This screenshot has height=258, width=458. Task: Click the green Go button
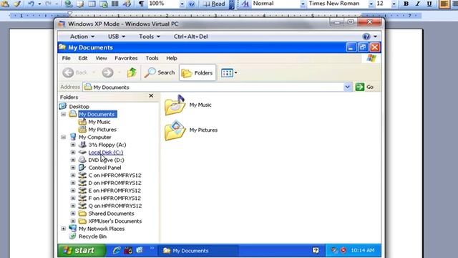point(364,87)
